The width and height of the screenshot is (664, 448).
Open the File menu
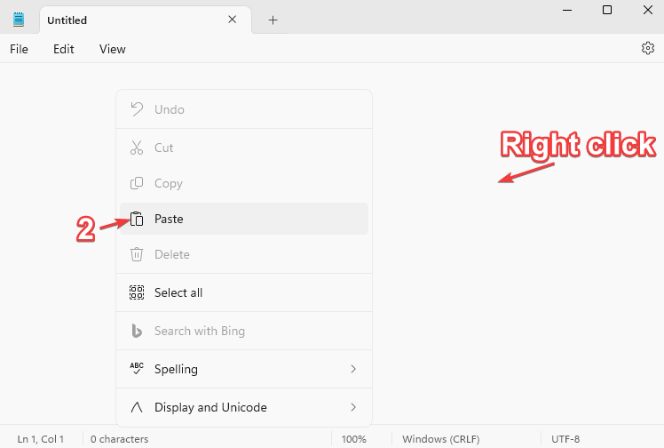(x=19, y=49)
